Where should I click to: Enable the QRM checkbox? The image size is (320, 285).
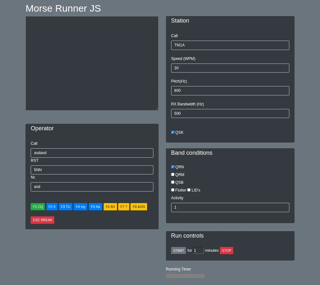[x=173, y=174]
